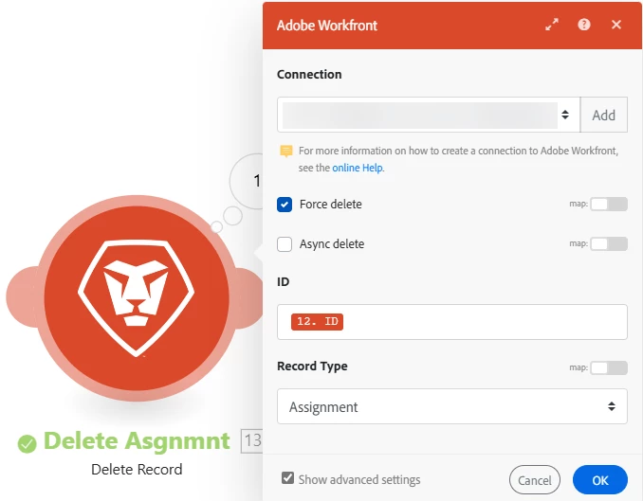Click the yellow note info icon
Viewport: 643px width, 501px height.
(x=285, y=151)
